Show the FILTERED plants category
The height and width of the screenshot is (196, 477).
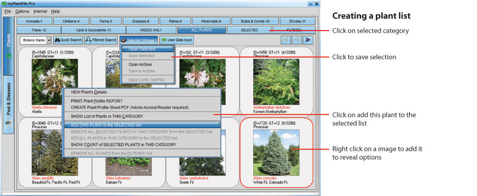coord(294,30)
